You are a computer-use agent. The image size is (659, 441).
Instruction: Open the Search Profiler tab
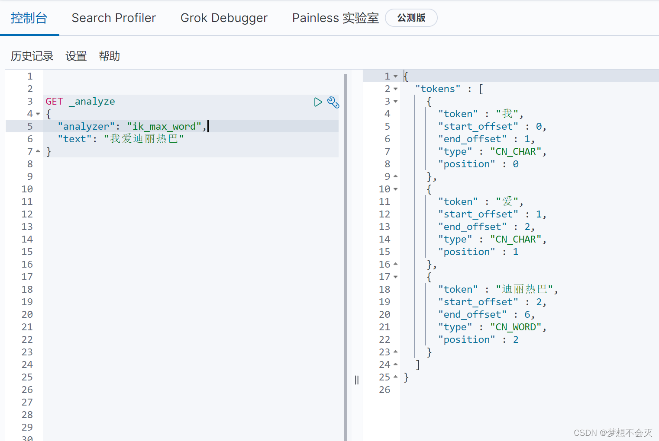(113, 18)
